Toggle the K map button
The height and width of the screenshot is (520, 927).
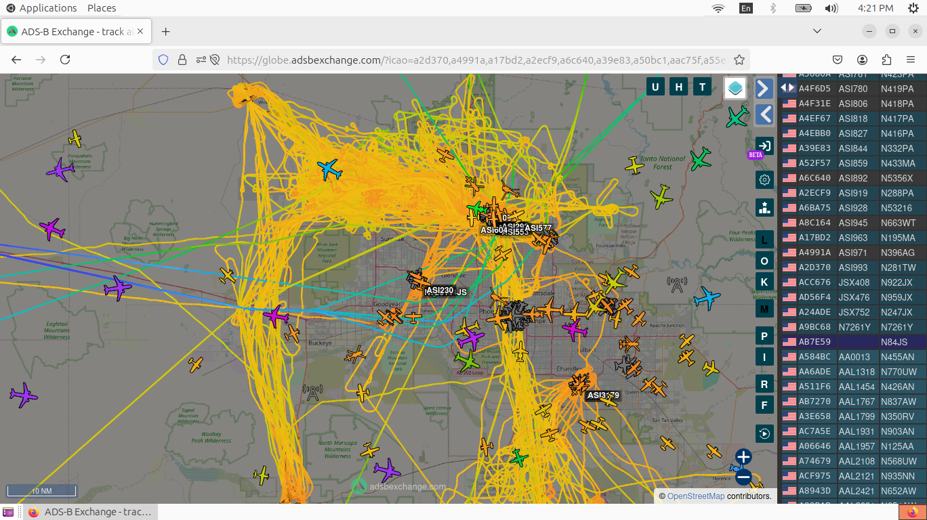pyautogui.click(x=764, y=282)
